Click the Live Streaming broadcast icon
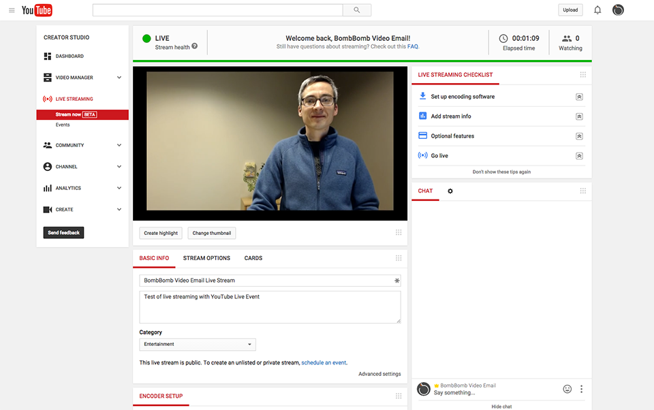This screenshot has width=654, height=410. pyautogui.click(x=48, y=99)
